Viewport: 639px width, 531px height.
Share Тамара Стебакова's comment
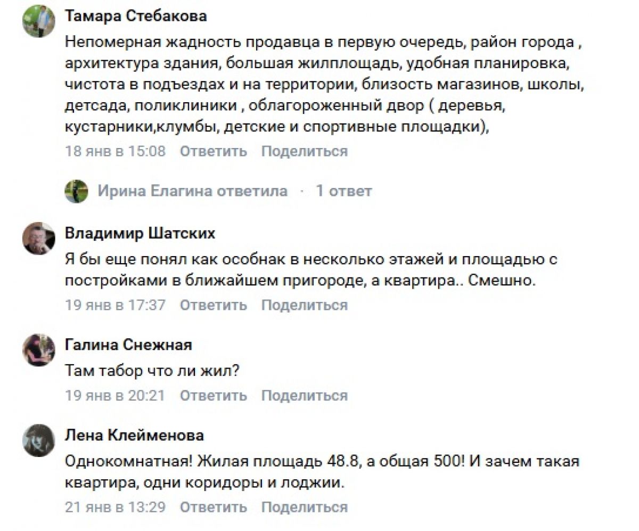tap(304, 151)
